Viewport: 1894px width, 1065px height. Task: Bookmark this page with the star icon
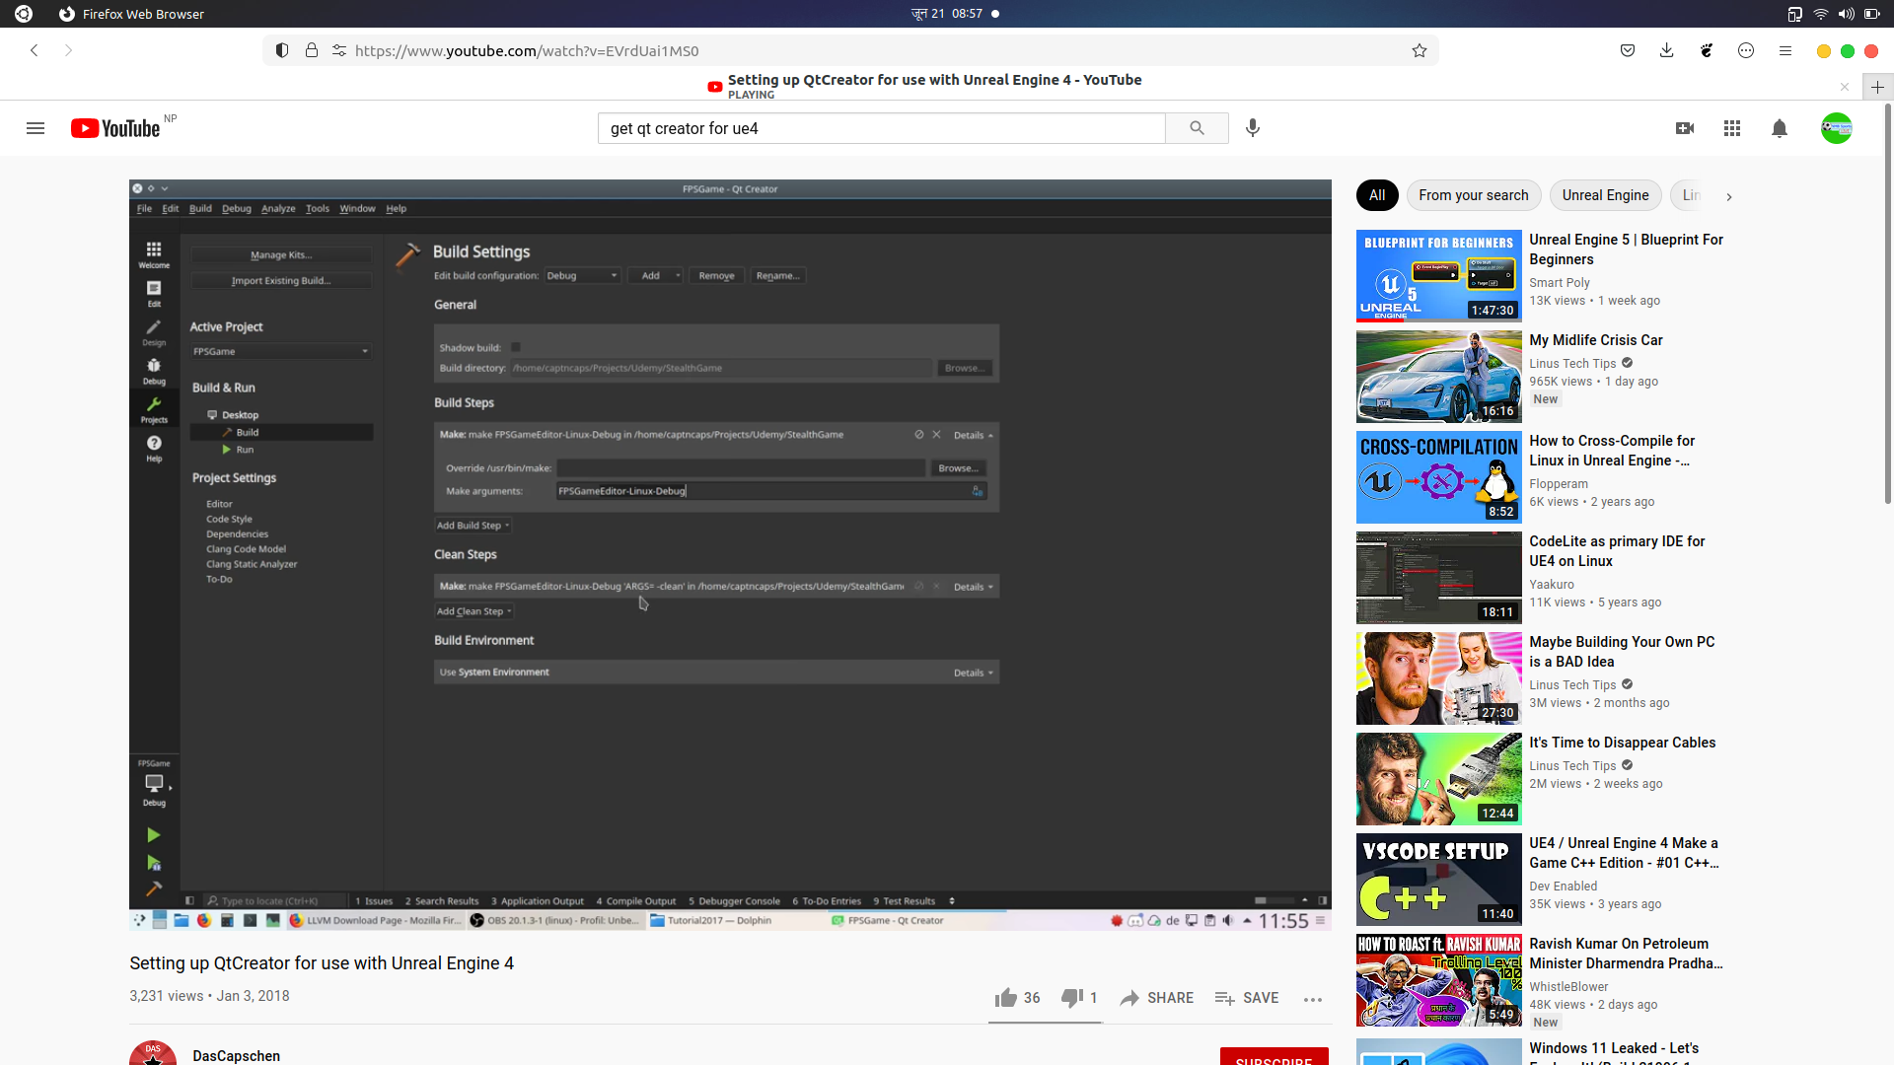[x=1420, y=50]
